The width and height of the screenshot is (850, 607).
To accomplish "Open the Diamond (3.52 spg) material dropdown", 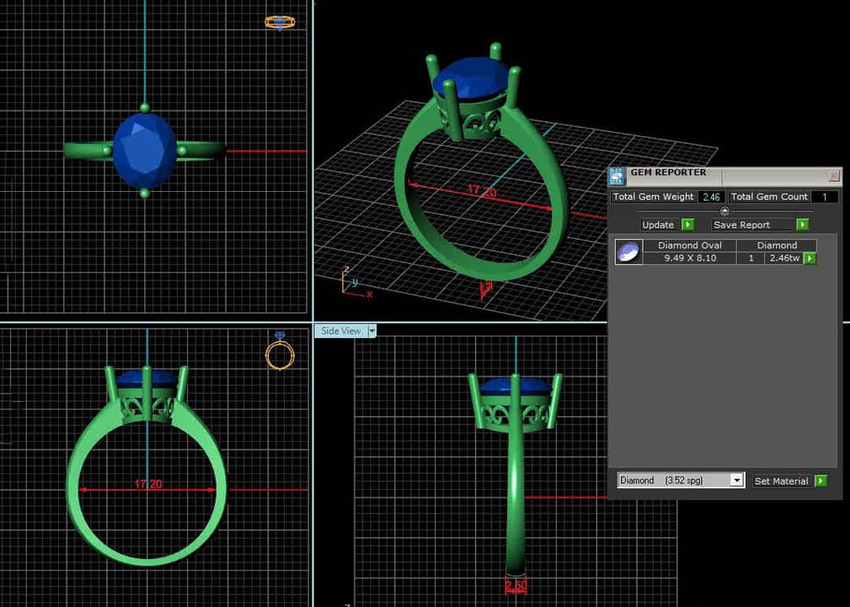I will pos(735,481).
